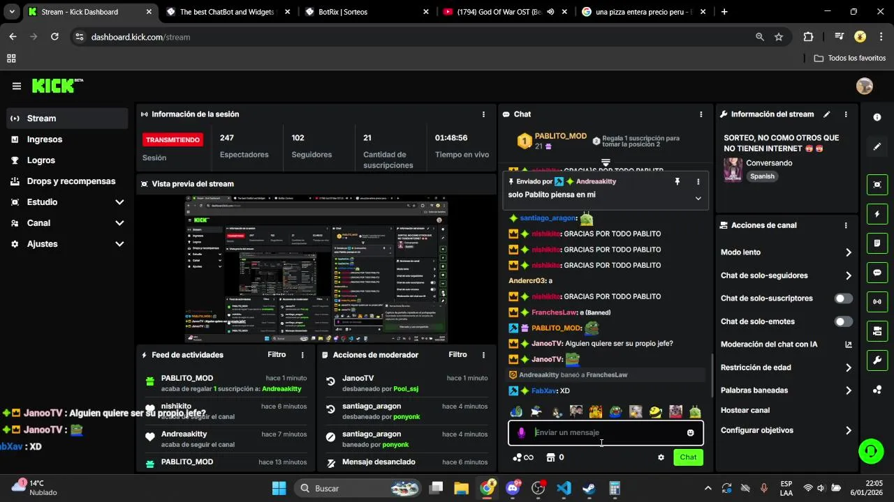
Task: Switch to the una pizza entera precio peru tab
Action: point(644,12)
